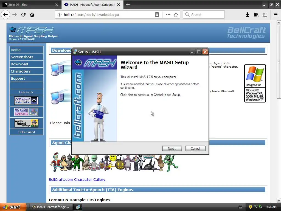
Task: Click the Setup - MASH title bar icon
Action: coord(75,52)
